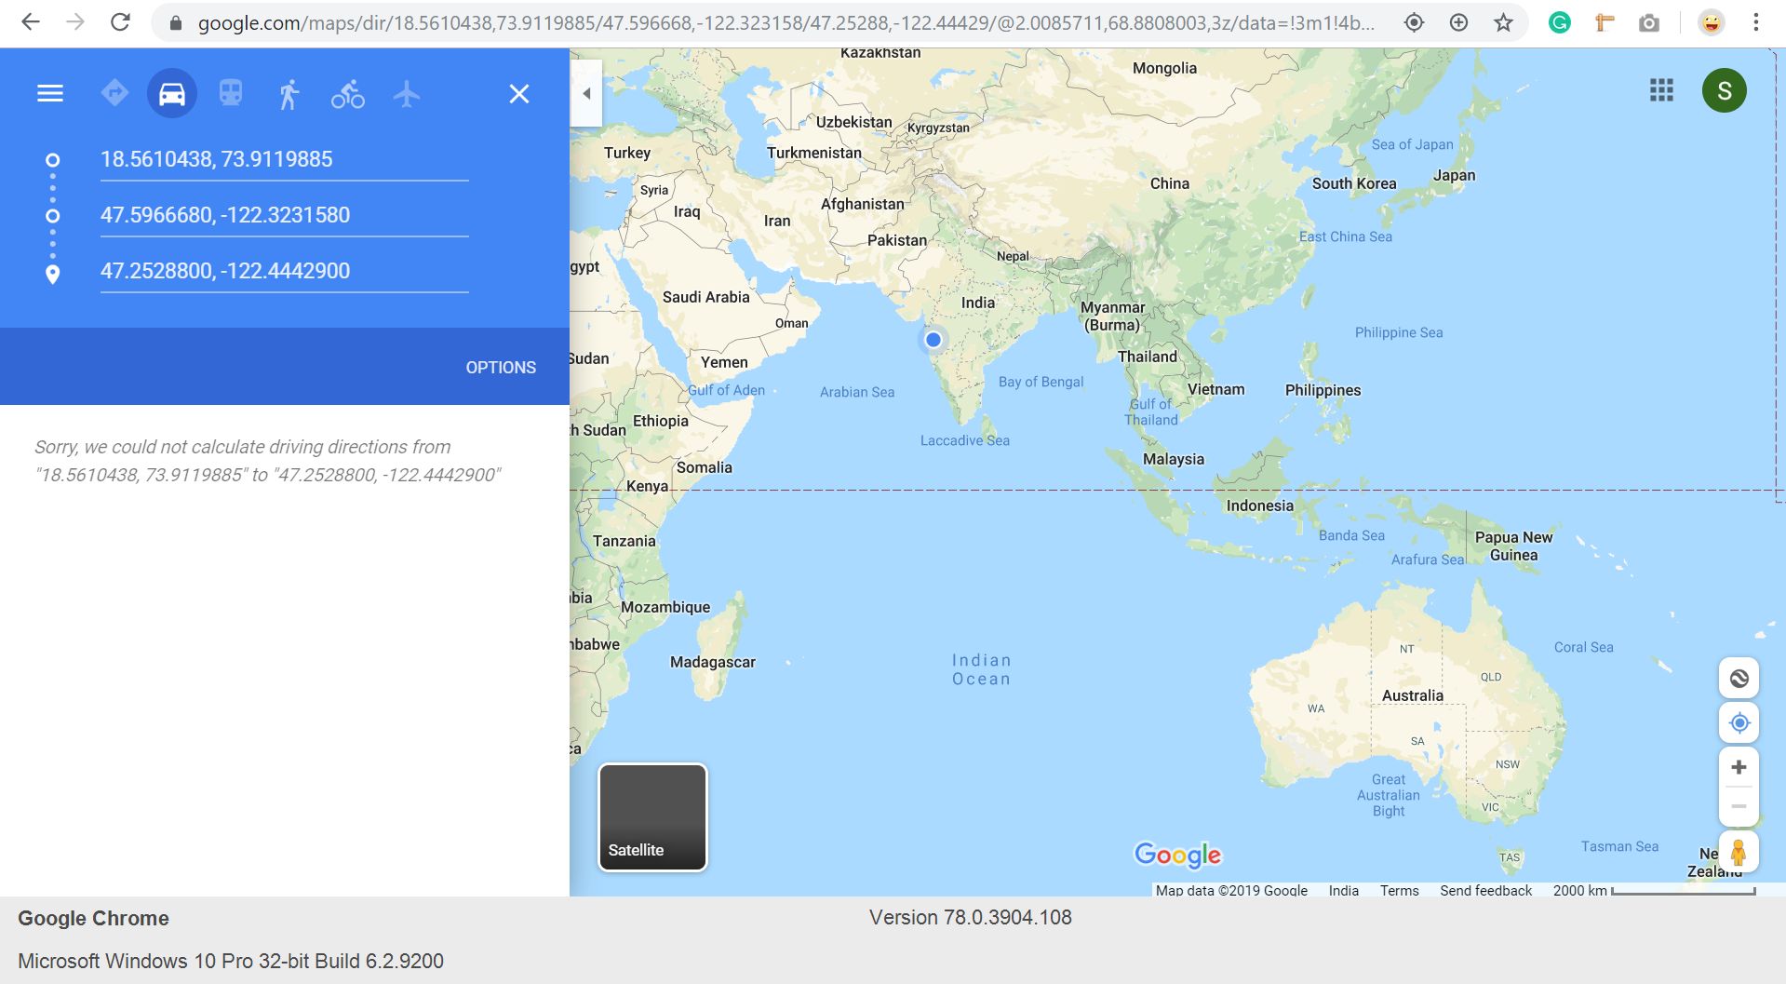Select the Flights travel mode
This screenshot has width=1786, height=984.
click(x=407, y=94)
